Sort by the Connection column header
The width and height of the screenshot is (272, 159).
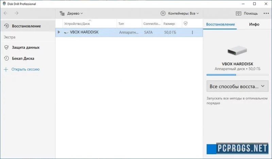pyautogui.click(x=152, y=24)
